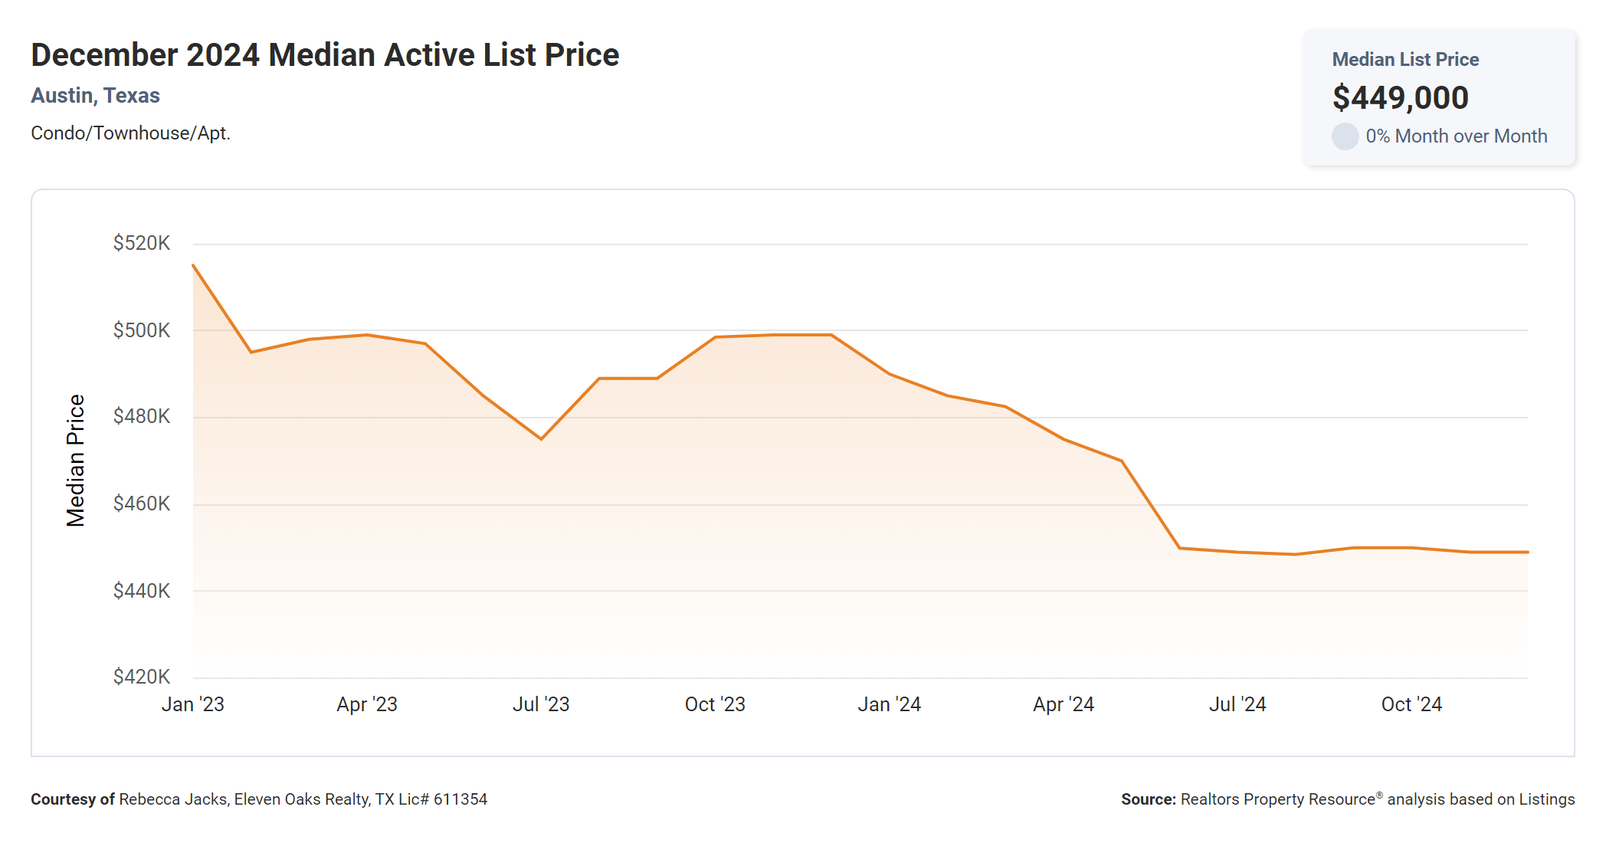Click the Jul '23 x-axis tick label
This screenshot has width=1606, height=843.
pyautogui.click(x=541, y=705)
